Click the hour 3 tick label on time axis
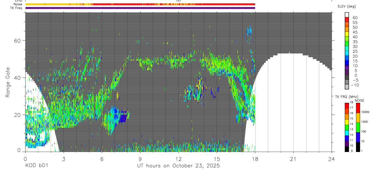This screenshot has height=172, width=373. coord(63,159)
